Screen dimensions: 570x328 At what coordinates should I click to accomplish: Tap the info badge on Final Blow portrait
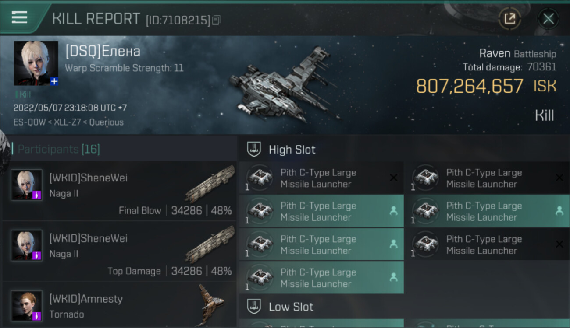[37, 195]
